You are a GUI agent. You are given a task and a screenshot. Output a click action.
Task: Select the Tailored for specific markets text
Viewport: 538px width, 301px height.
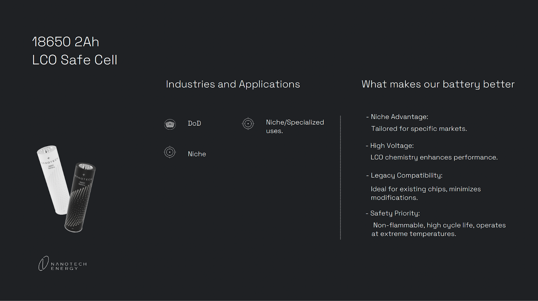pos(419,128)
